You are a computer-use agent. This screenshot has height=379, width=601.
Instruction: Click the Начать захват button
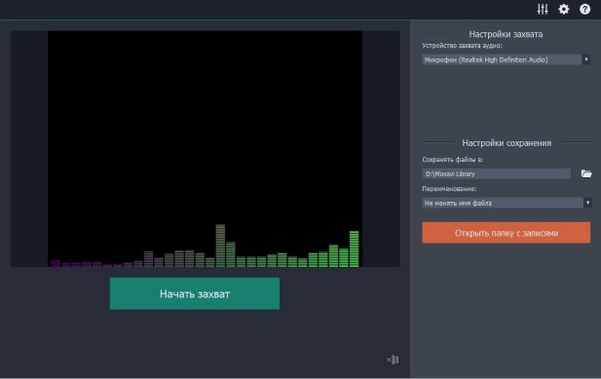tap(195, 293)
